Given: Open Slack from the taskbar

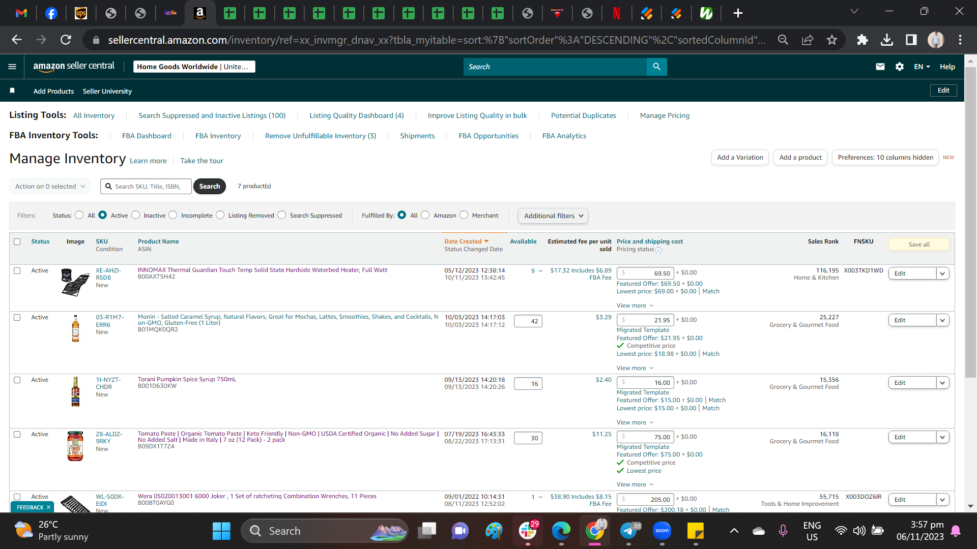Looking at the screenshot, I should pyautogui.click(x=528, y=531).
